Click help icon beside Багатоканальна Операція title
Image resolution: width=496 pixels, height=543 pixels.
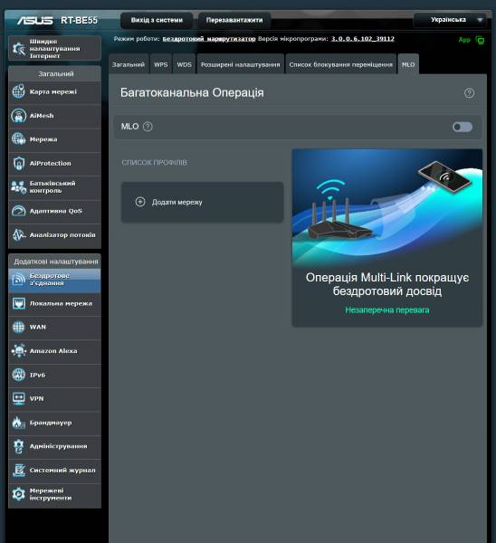pyautogui.click(x=469, y=93)
